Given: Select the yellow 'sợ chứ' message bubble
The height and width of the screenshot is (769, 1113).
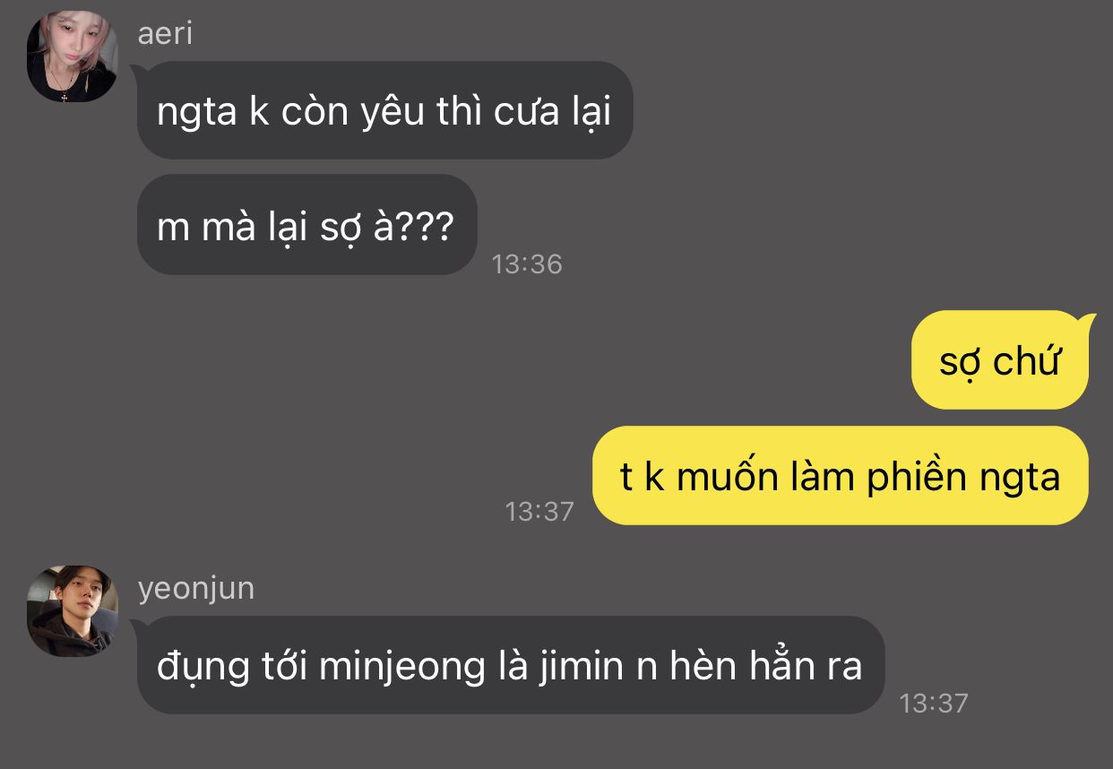Looking at the screenshot, I should pyautogui.click(x=1000, y=360).
